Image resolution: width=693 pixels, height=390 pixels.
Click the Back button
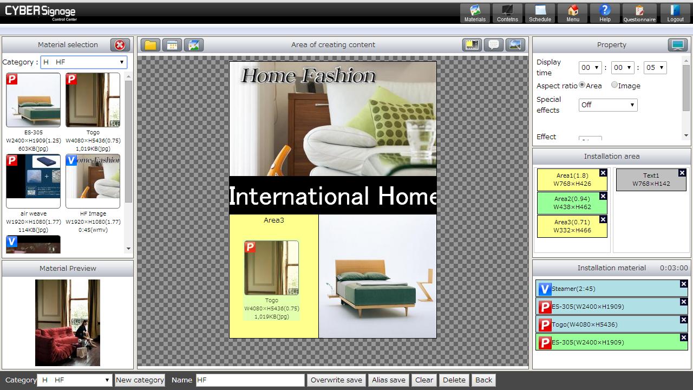[483, 380]
